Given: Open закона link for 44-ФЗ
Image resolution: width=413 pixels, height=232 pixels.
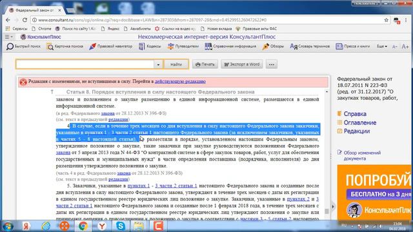Looking at the screenshot, I should pos(63,153).
